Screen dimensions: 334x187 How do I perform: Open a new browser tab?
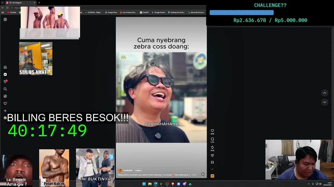[x=39, y=3]
